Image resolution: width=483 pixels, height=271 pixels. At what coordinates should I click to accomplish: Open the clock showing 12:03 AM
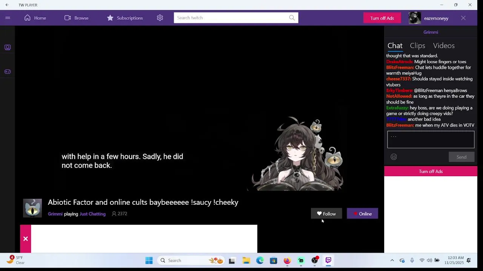tap(455, 260)
